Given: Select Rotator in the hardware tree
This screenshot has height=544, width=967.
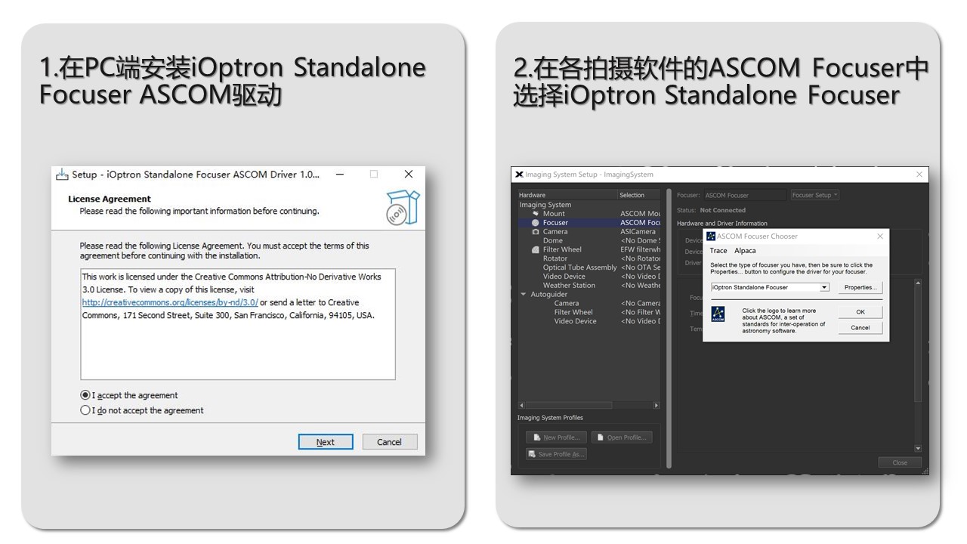Looking at the screenshot, I should [555, 258].
